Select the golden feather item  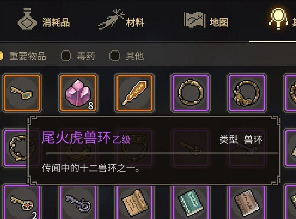pos(134,93)
